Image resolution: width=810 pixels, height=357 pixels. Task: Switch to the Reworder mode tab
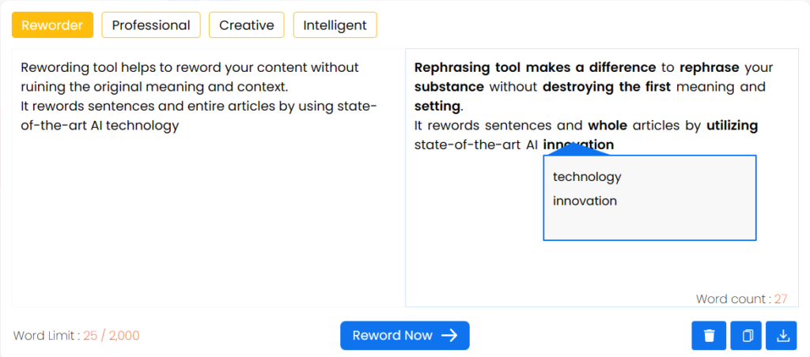pyautogui.click(x=52, y=25)
